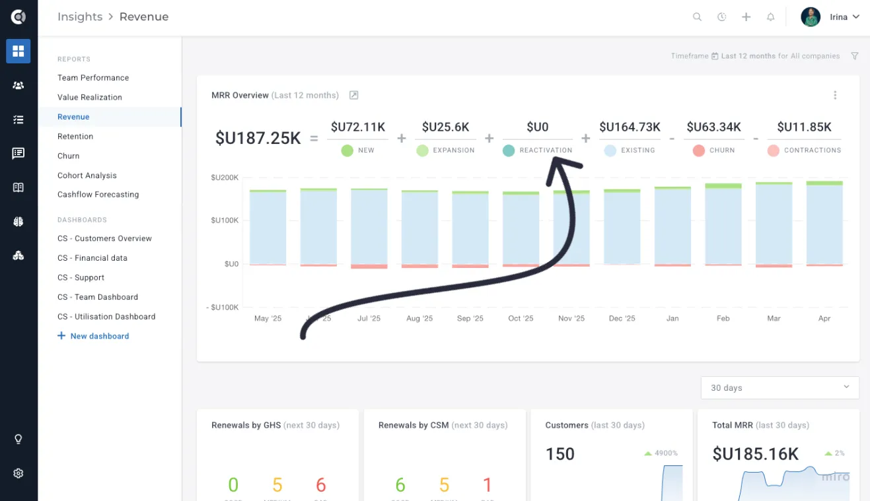This screenshot has width=870, height=501.
Task: Expand the 30 days period dropdown
Action: click(779, 387)
